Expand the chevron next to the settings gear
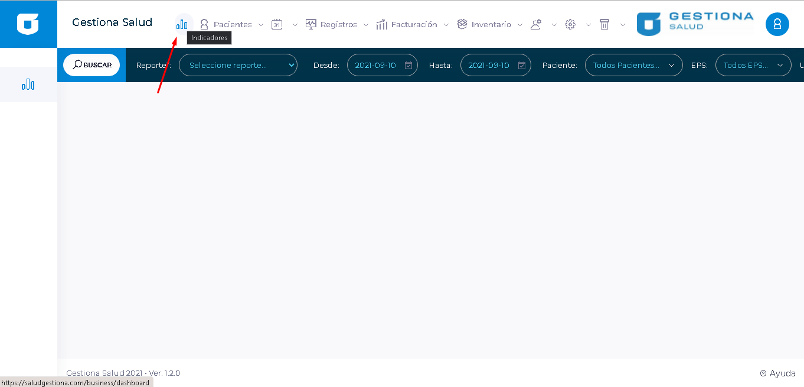 [x=589, y=25]
